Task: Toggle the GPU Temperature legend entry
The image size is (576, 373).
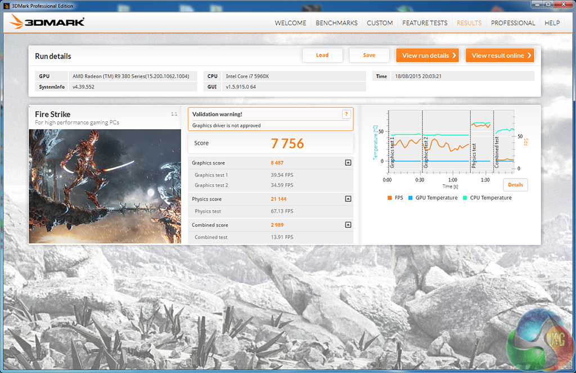Action: [x=432, y=198]
